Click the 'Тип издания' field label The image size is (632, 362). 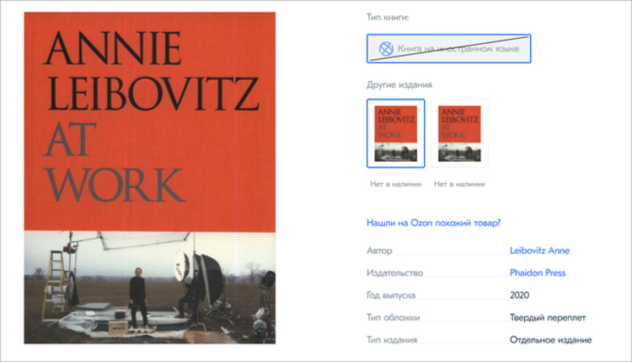[x=391, y=340]
